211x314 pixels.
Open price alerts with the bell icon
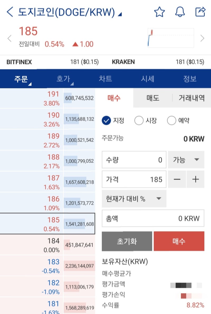click(180, 12)
